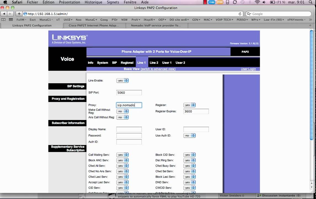
Task: Open the CWCID Serv dropdown
Action: (189, 188)
